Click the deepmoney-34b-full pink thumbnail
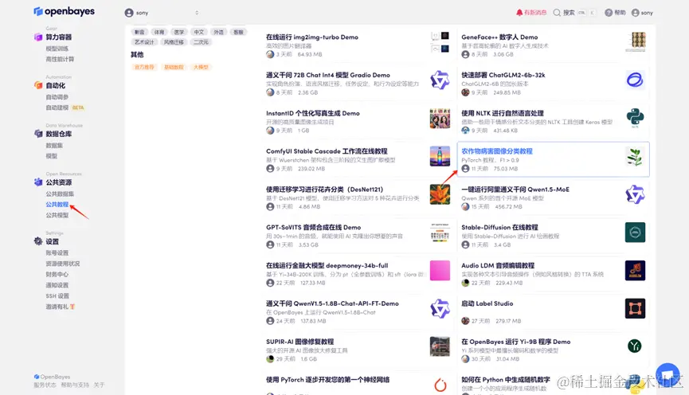The height and width of the screenshot is (395, 689). 440,270
